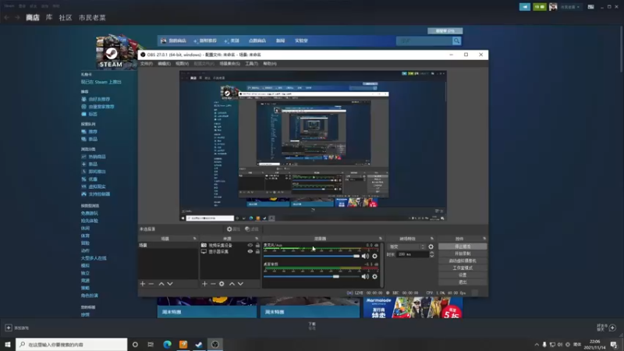The height and width of the screenshot is (351, 624).
Task: Toggle visibility eye of video capture device
Action: [250, 246]
